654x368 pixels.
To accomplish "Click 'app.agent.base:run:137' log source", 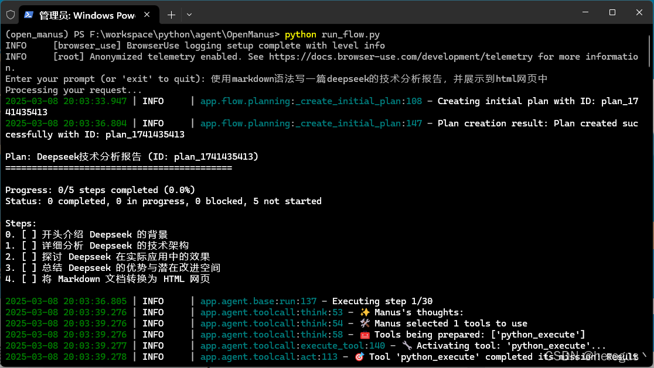I will click(x=258, y=301).
